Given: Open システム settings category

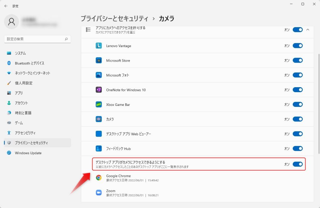Looking at the screenshot, I should coord(37,53).
